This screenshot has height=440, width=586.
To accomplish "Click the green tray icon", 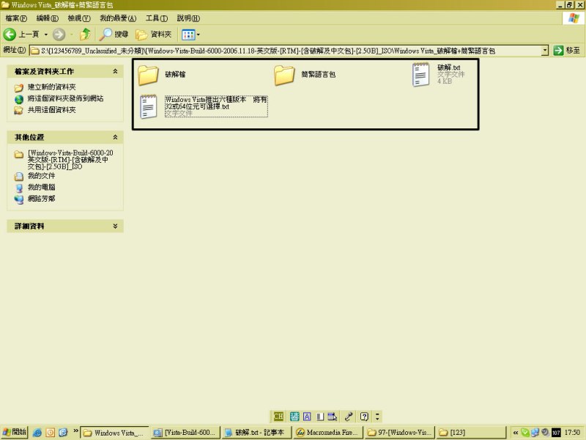I will pos(525,433).
